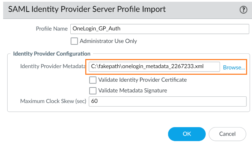
Task: Click the Validate Metadata Signature label text
Action: coord(133,91)
